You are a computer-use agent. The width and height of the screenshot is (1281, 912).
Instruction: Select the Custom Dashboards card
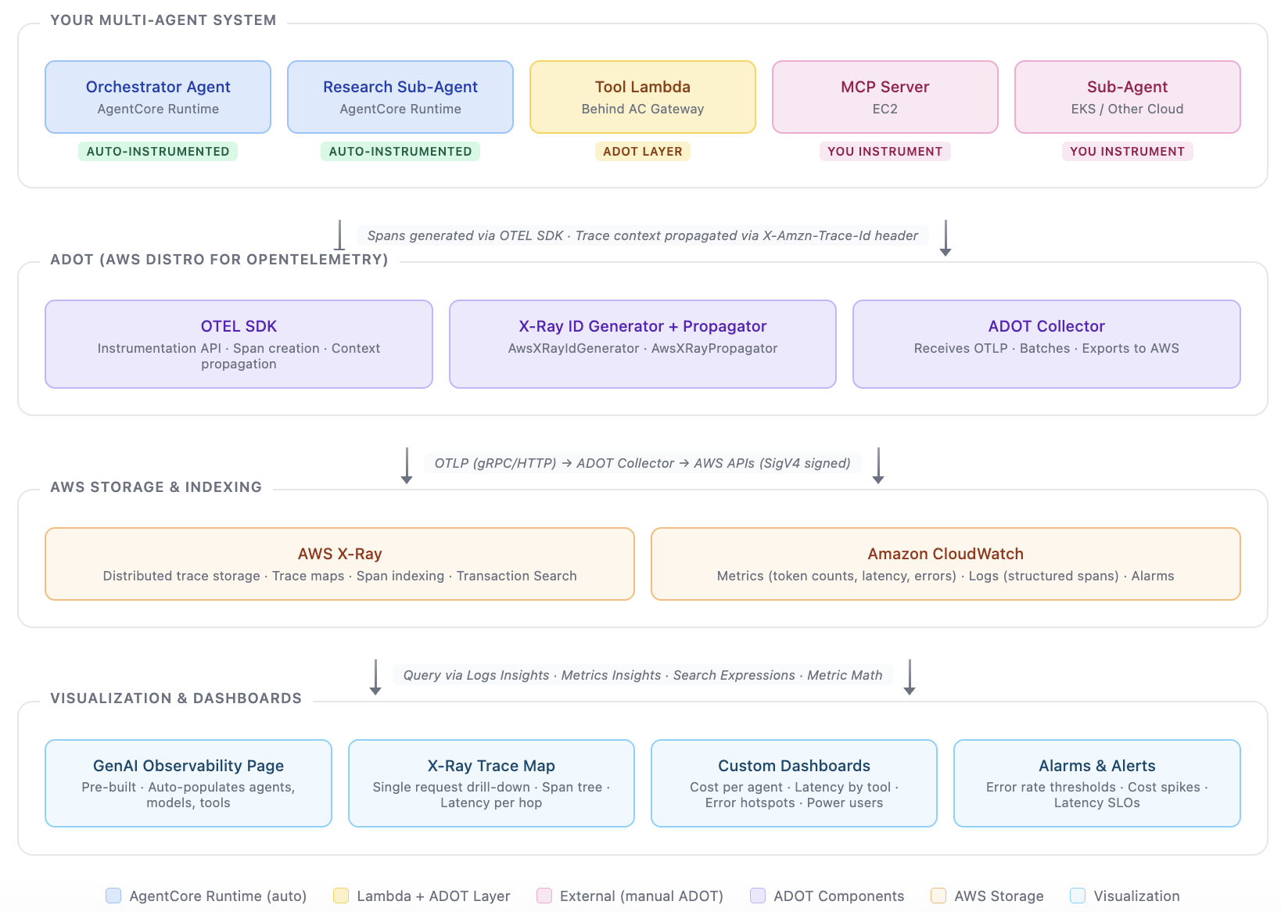point(794,783)
